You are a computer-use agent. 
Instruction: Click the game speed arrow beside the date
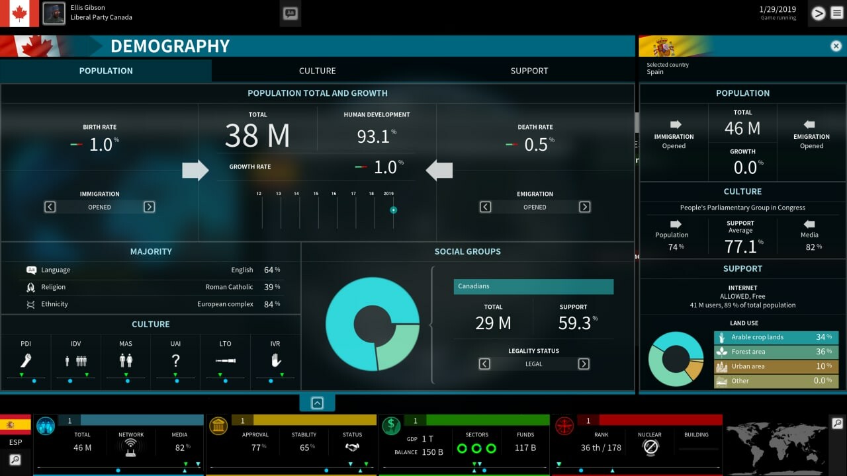819,12
